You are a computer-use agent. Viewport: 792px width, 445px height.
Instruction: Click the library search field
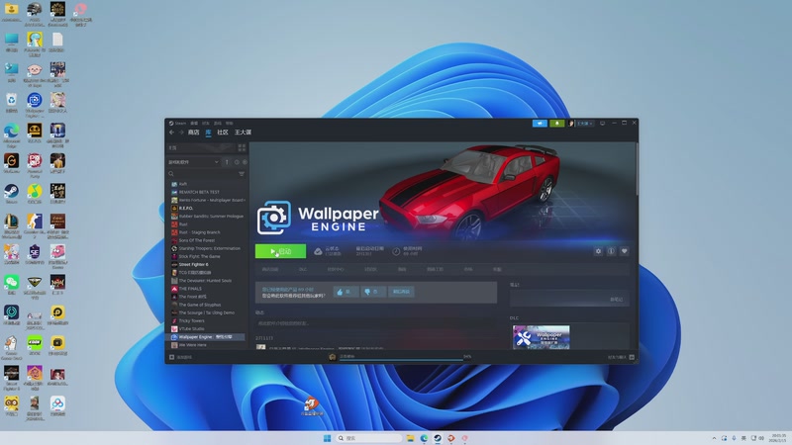click(x=202, y=174)
